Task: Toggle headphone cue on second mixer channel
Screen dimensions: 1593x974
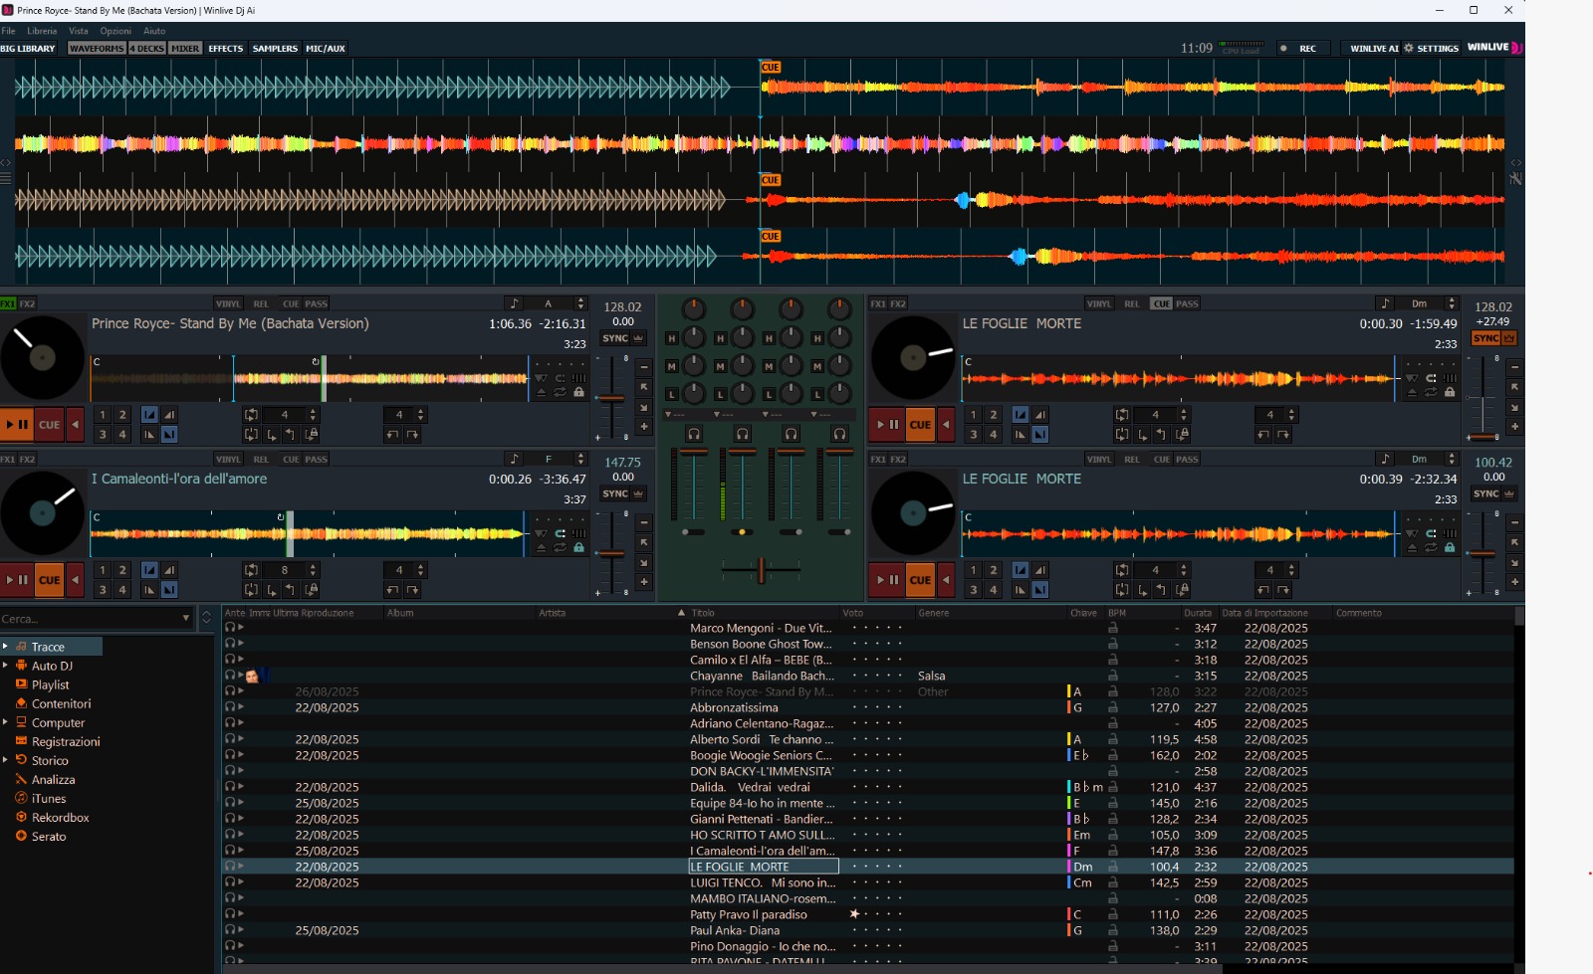Action: click(x=743, y=434)
